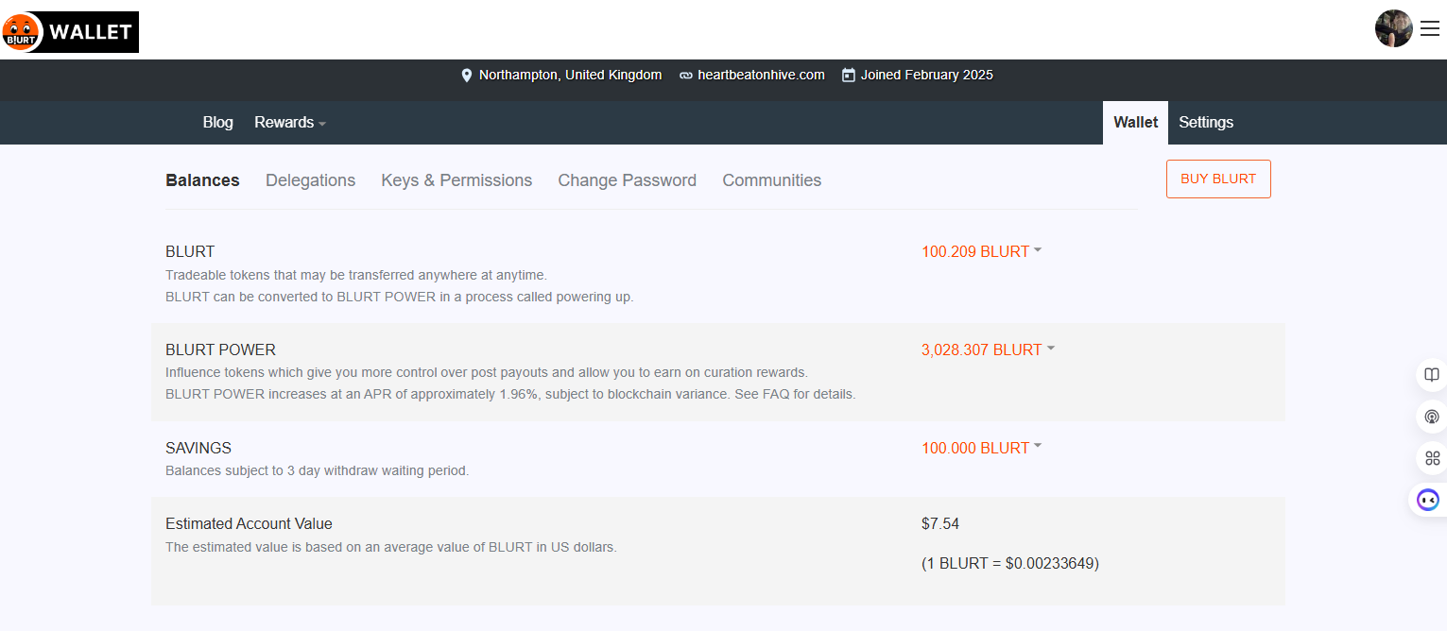Click the BUY BLURT button
This screenshot has height=631, width=1447.
pos(1218,179)
